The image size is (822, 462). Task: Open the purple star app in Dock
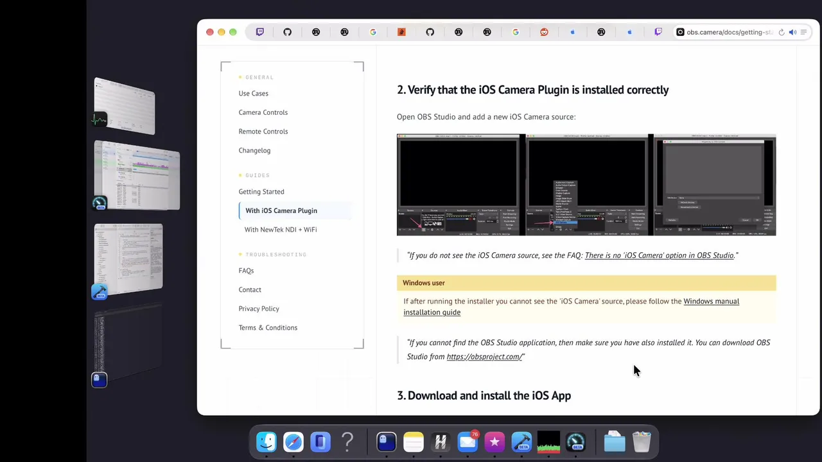tap(494, 441)
